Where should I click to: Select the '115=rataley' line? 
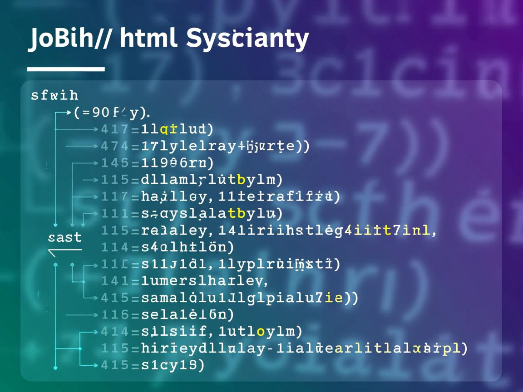point(269,230)
